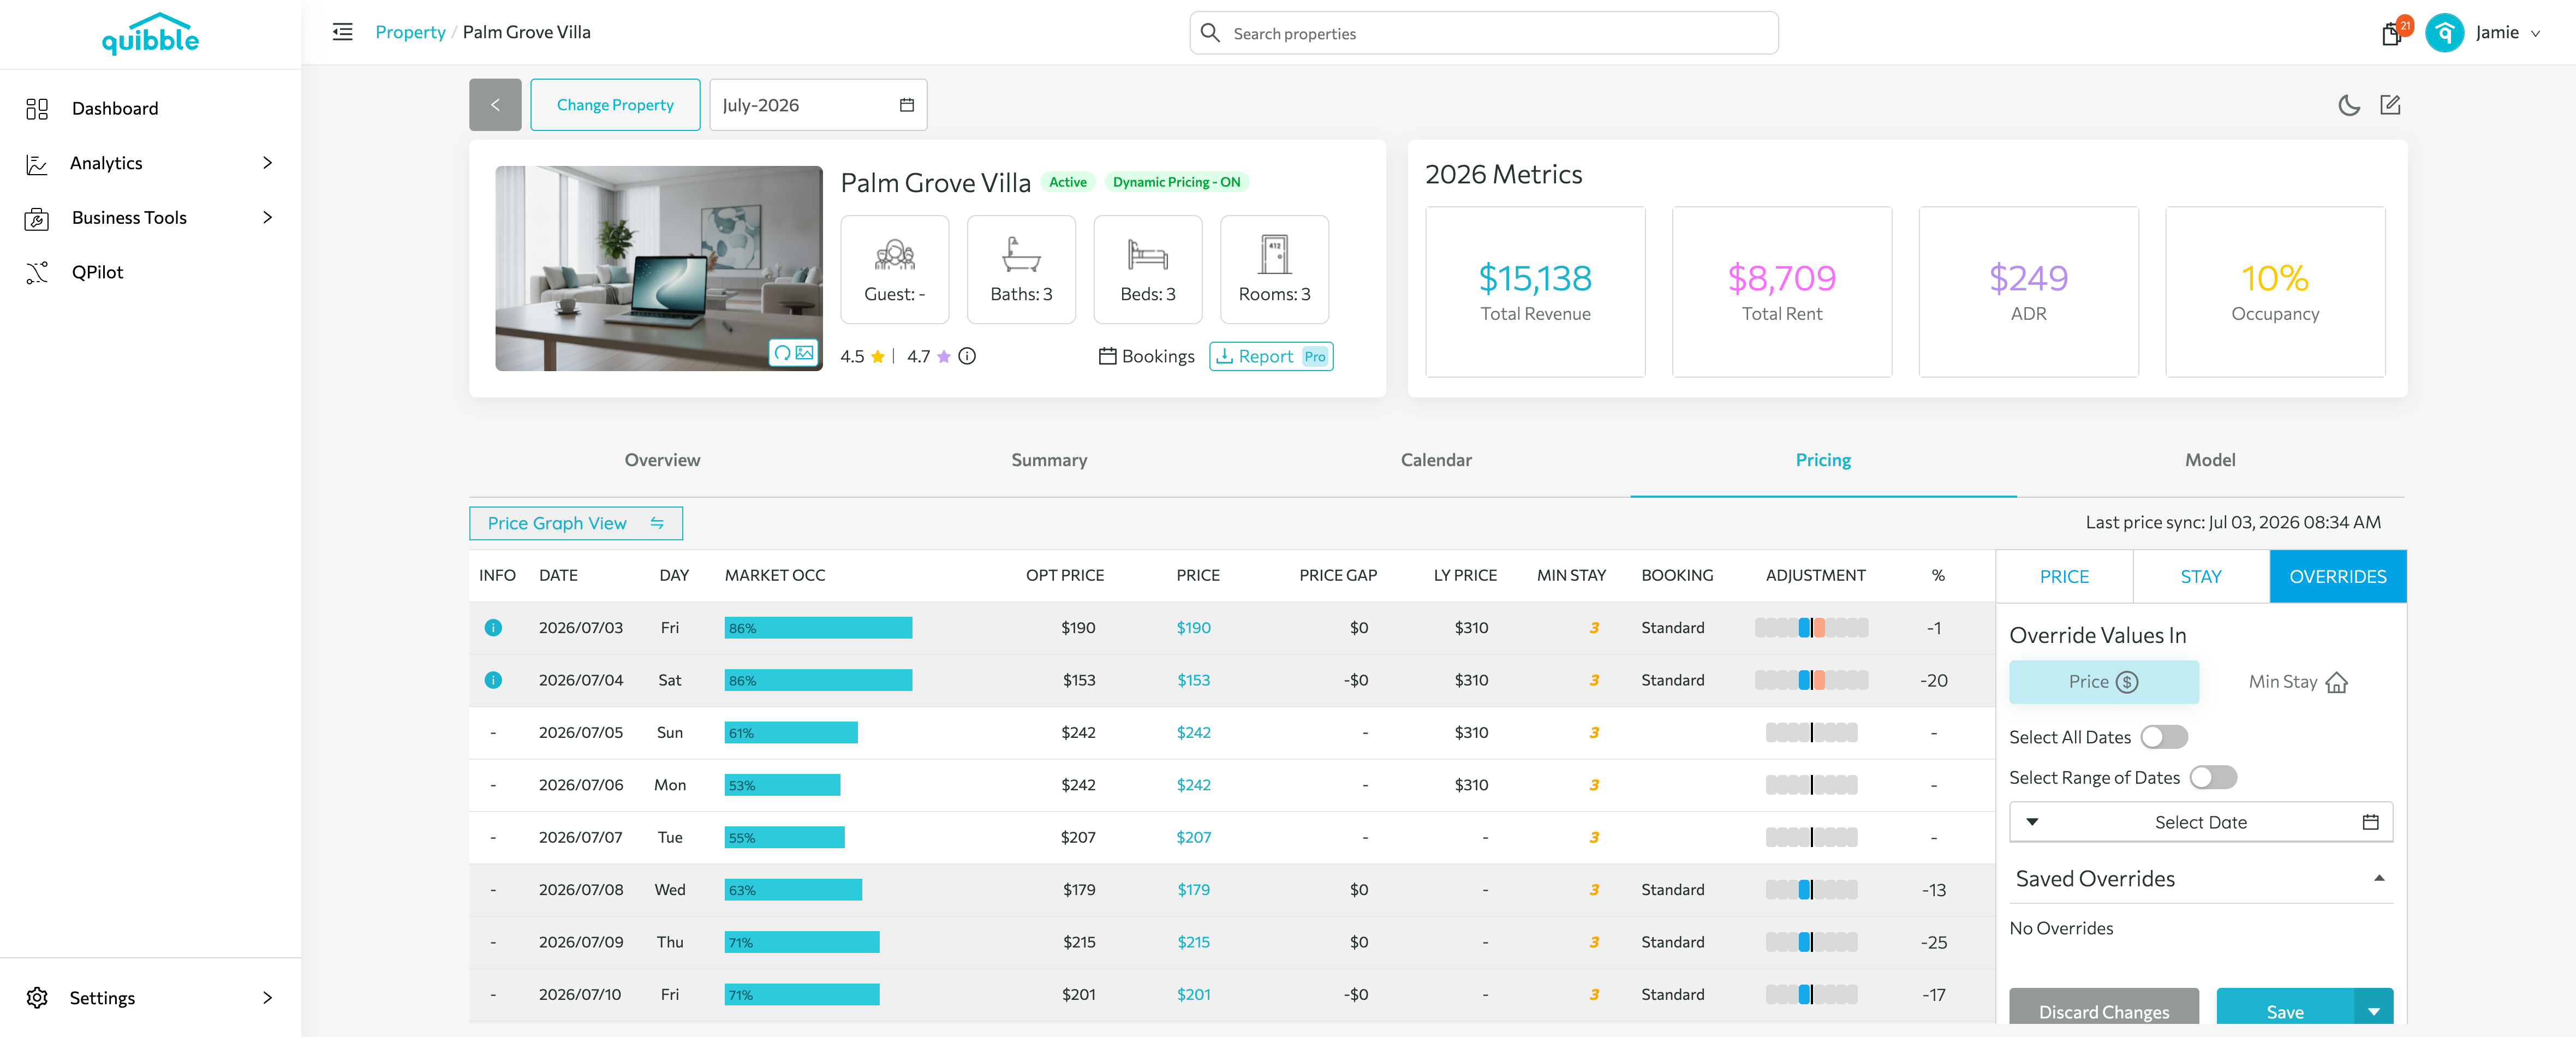Viewport: 2576px width, 1037px height.
Task: Open info icon for 2026/07/03 row
Action: tap(493, 628)
